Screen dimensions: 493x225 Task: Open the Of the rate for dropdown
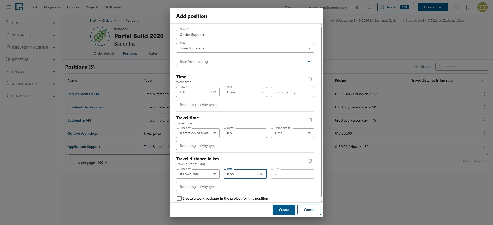(292, 133)
